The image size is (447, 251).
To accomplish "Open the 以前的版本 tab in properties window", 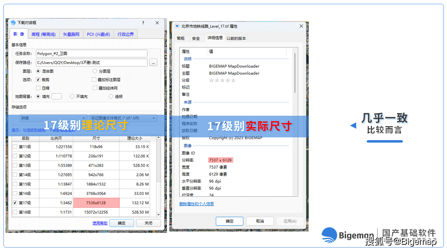I will 236,38.
